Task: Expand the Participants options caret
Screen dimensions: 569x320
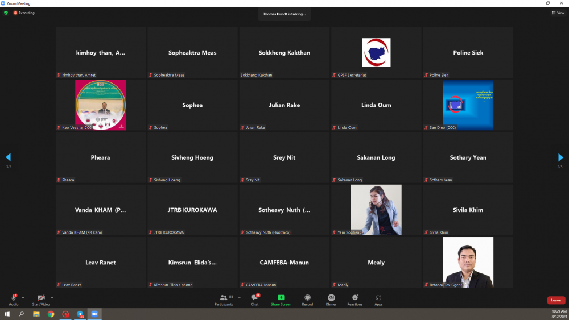Action: coord(239,297)
